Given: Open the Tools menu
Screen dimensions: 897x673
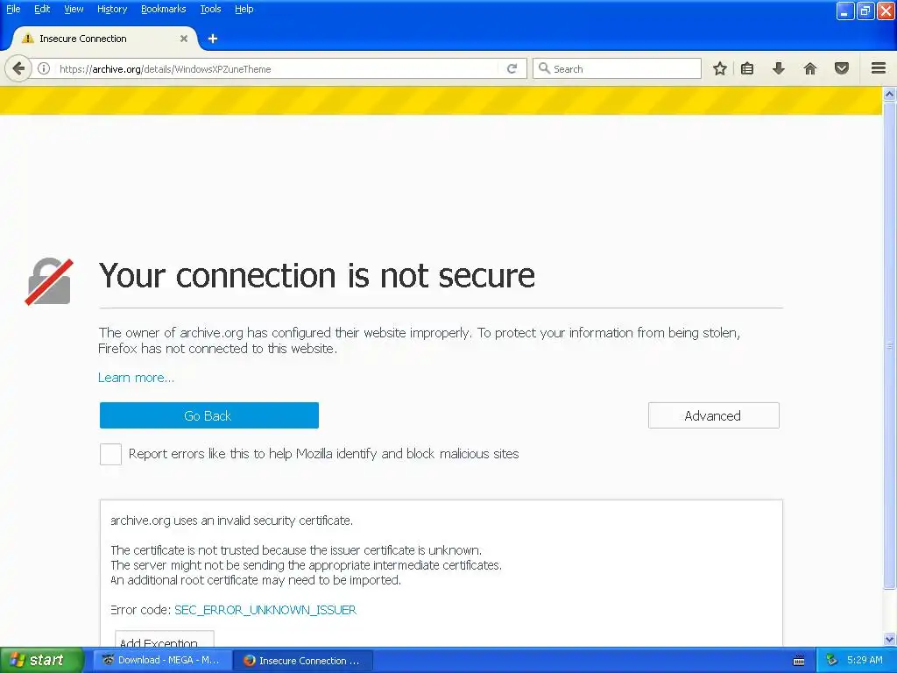Looking at the screenshot, I should click(210, 9).
